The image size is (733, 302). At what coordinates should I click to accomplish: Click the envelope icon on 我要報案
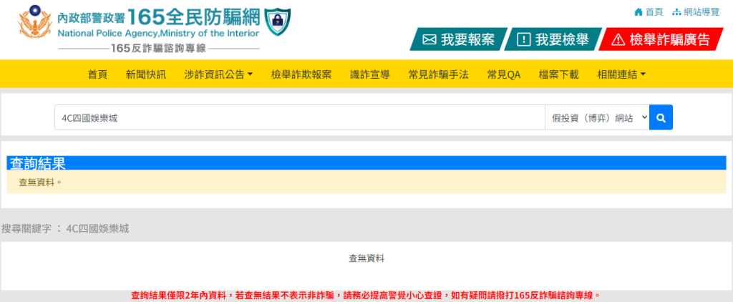pos(429,40)
